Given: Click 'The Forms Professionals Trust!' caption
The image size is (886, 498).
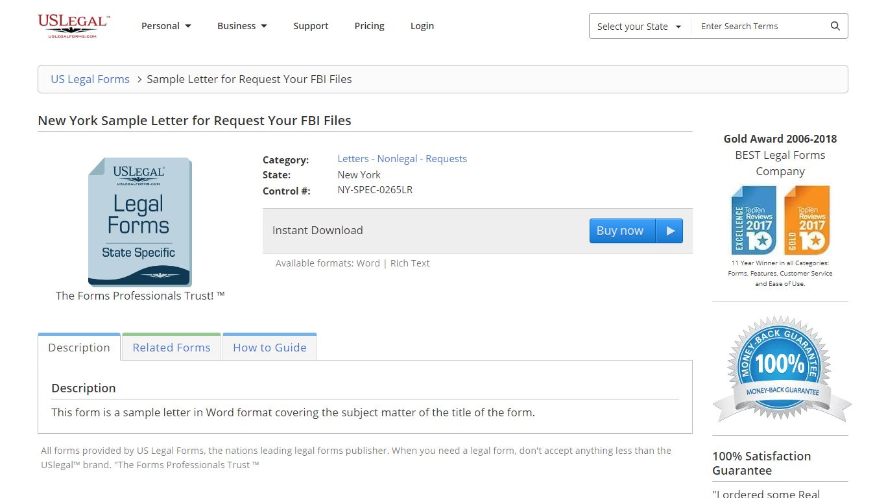Looking at the screenshot, I should pos(140,296).
